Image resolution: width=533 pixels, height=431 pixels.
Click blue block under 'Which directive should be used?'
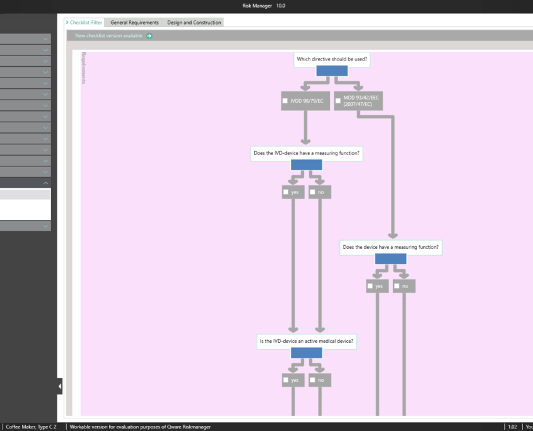click(332, 71)
